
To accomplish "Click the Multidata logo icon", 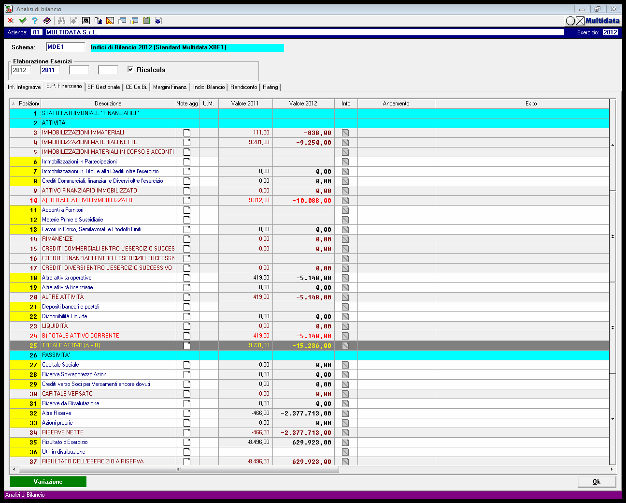I will coord(593,21).
